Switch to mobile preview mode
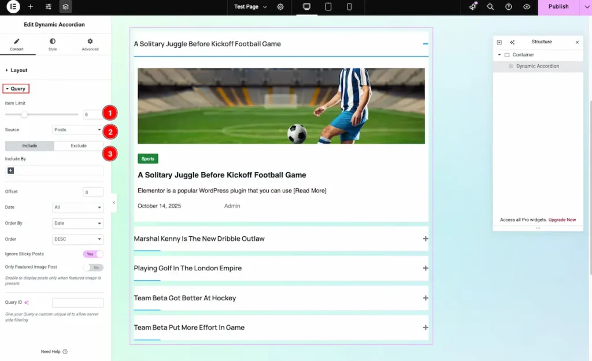Viewport: 592px width, 361px height. coord(349,7)
